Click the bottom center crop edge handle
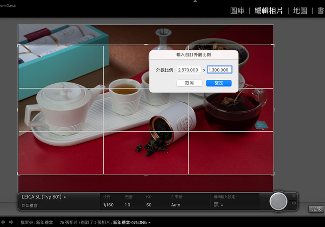This screenshot has height=227, width=325. [146, 175]
